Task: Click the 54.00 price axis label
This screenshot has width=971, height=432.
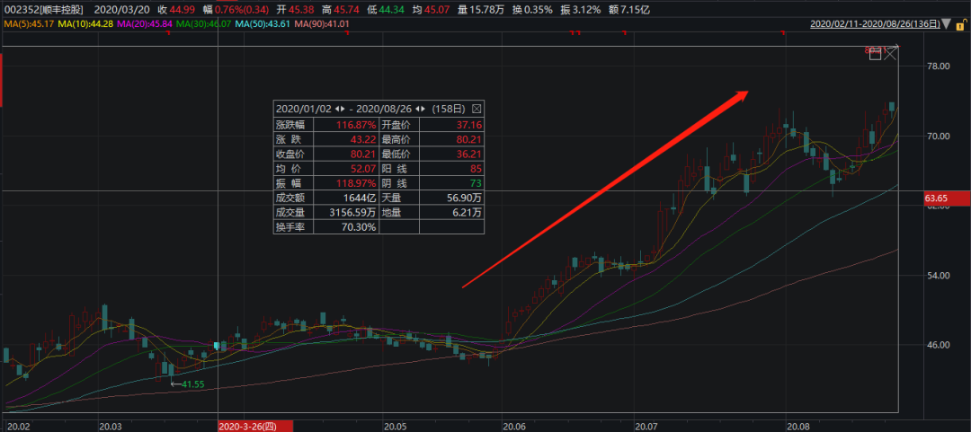Action: [938, 275]
